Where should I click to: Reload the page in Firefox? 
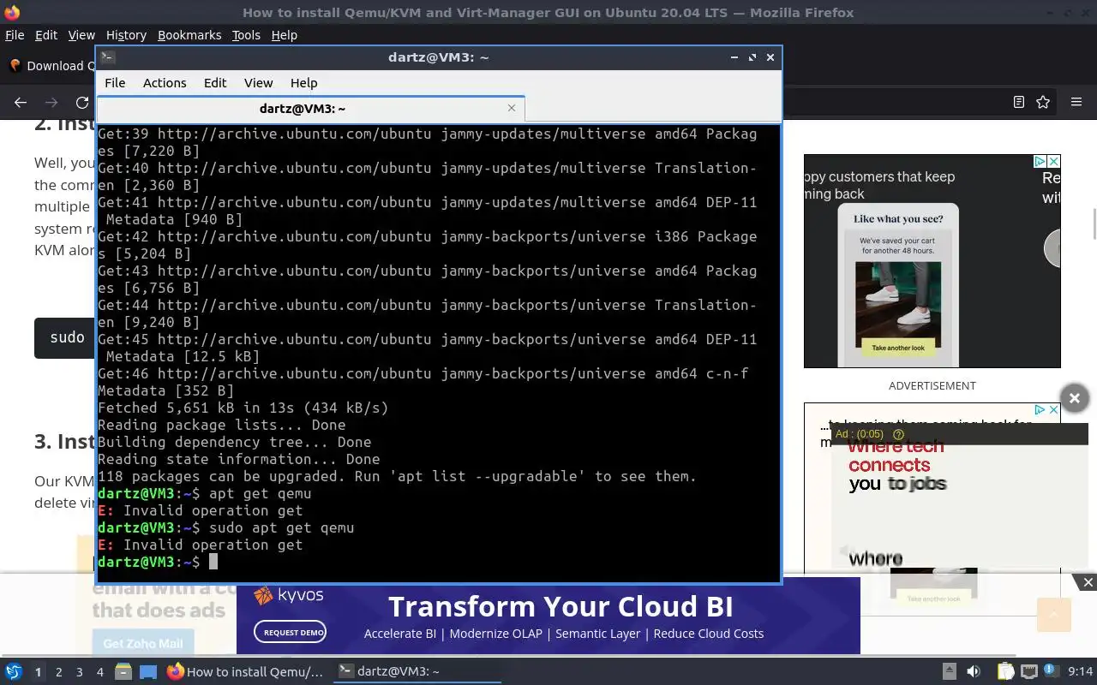[82, 103]
